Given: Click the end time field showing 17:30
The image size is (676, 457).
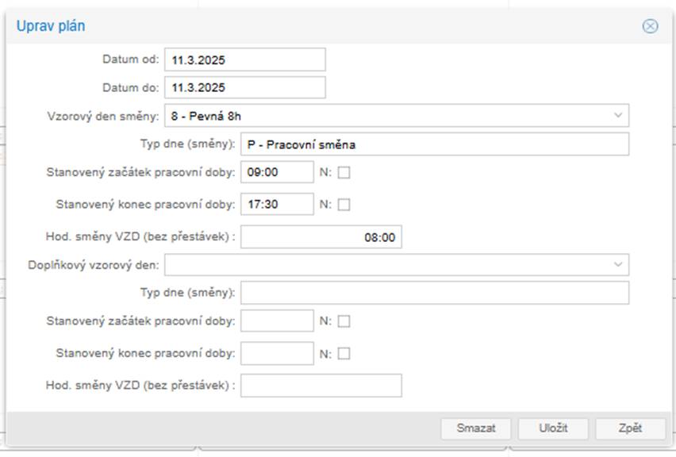Looking at the screenshot, I should [x=277, y=204].
